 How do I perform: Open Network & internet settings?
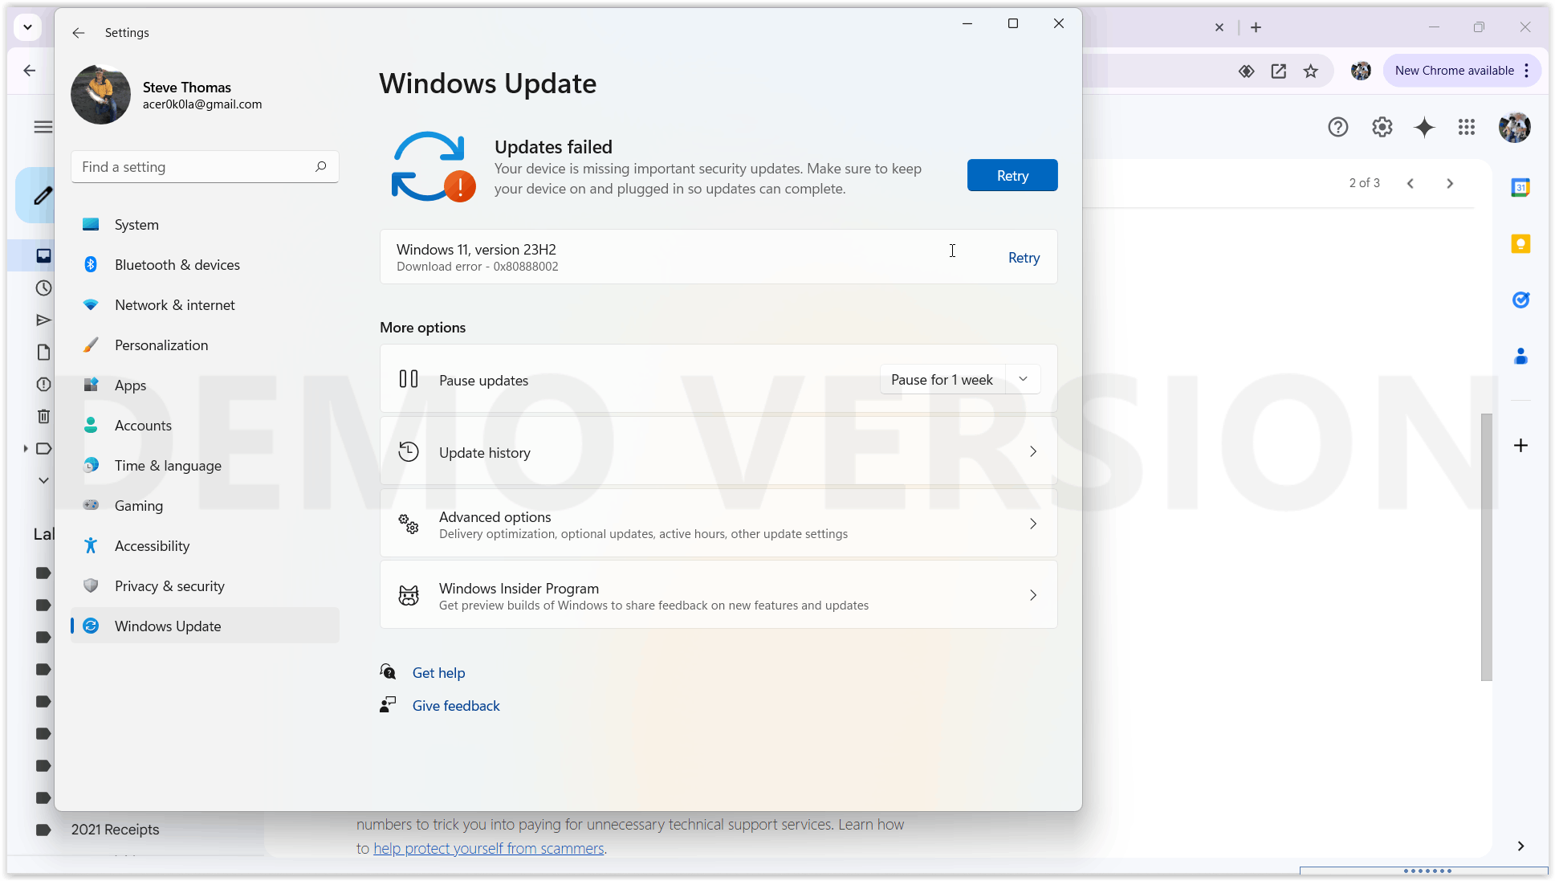[174, 305]
